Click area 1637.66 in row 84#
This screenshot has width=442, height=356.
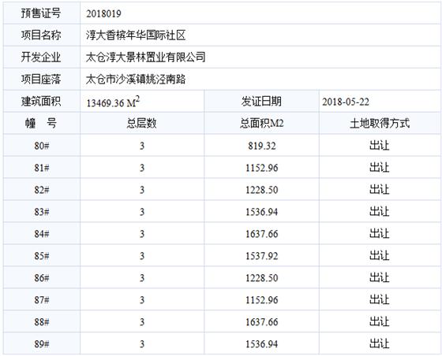tap(262, 234)
